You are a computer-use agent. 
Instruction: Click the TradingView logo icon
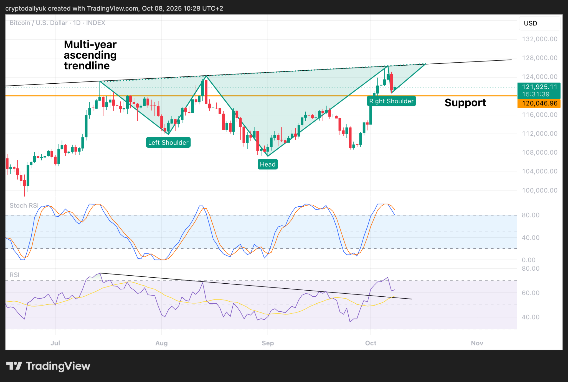point(14,366)
